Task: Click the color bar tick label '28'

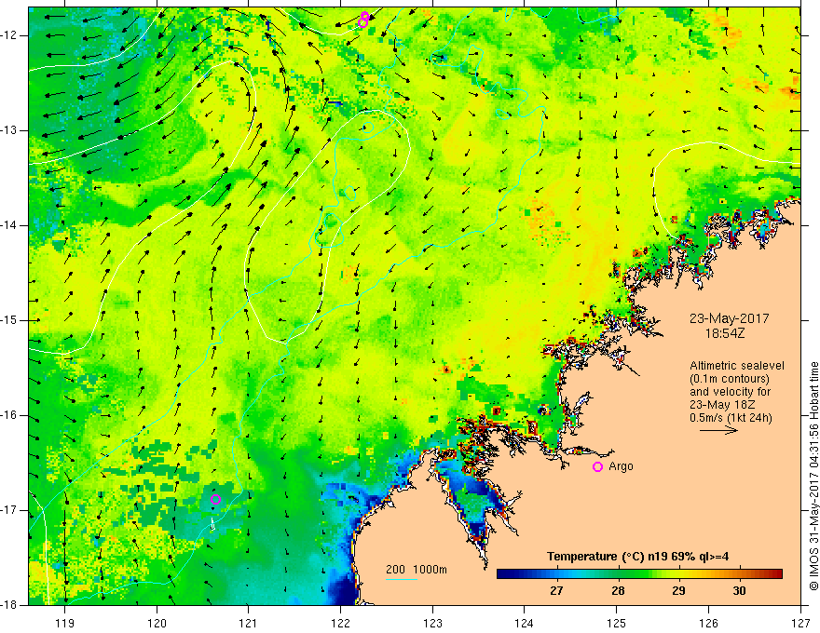Action: click(x=618, y=591)
